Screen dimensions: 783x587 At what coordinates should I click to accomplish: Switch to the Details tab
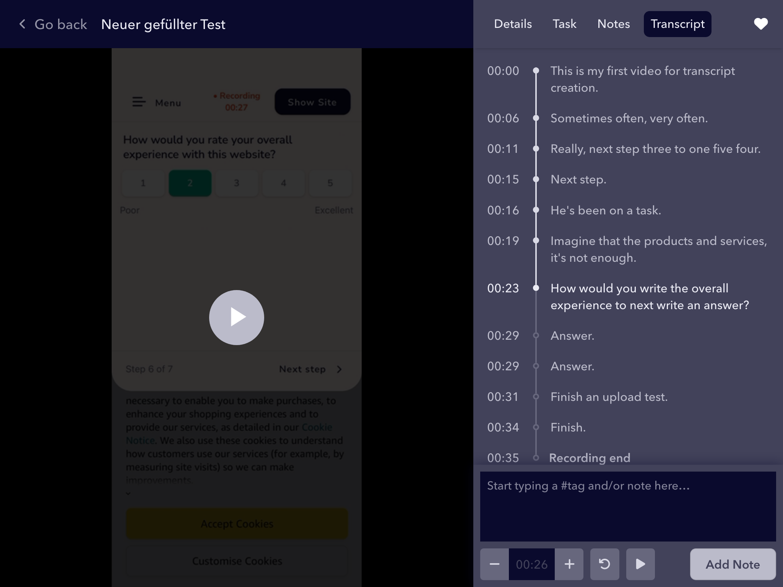pyautogui.click(x=513, y=24)
